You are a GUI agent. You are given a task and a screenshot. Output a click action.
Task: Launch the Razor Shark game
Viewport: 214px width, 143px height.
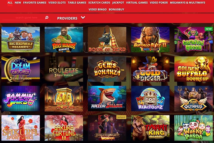point(107,99)
